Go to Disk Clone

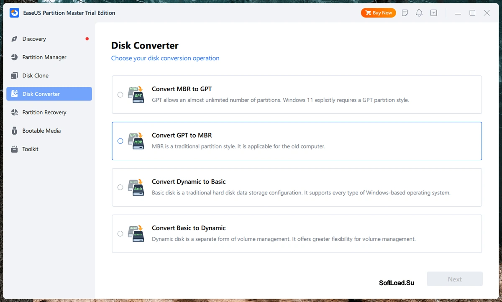(49, 76)
